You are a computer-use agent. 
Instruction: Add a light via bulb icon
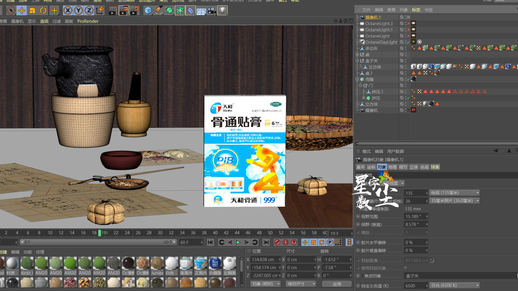pyautogui.click(x=222, y=11)
